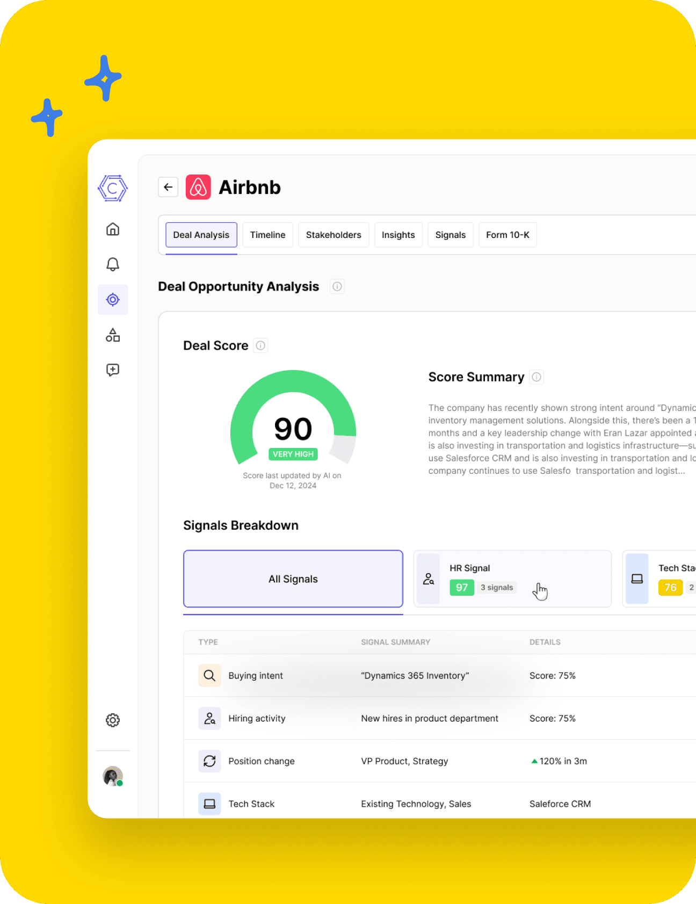Click the 120% in 3m value
The height and width of the screenshot is (904, 696).
point(559,761)
